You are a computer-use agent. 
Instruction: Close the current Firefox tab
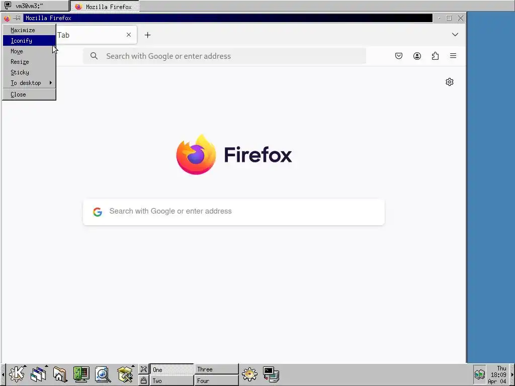coord(129,35)
